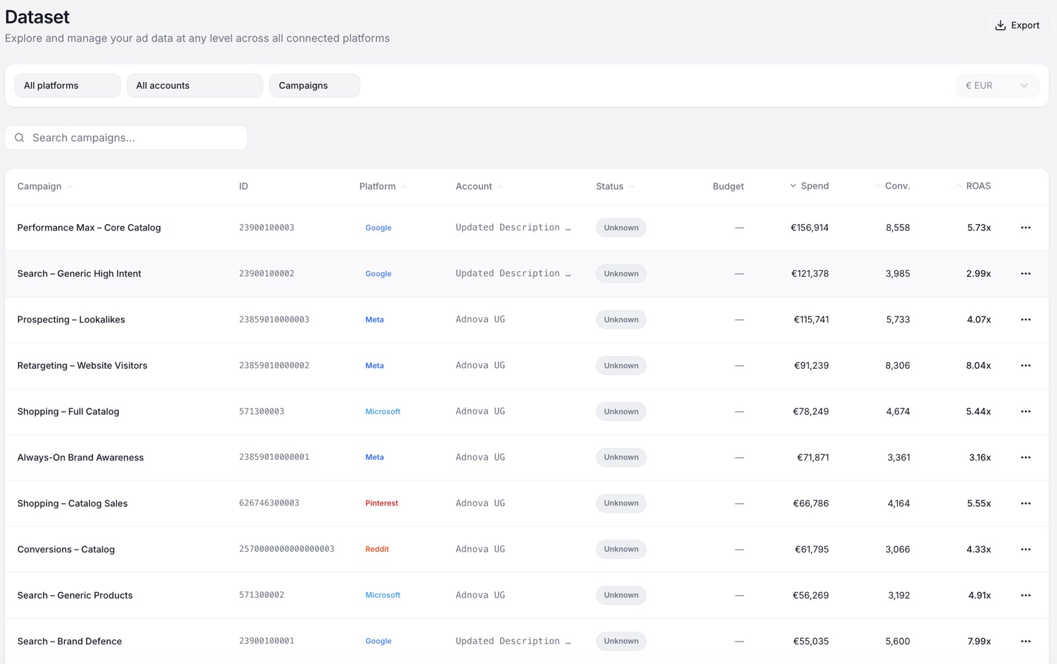
Task: Open the All platforms filter
Action: pos(67,85)
